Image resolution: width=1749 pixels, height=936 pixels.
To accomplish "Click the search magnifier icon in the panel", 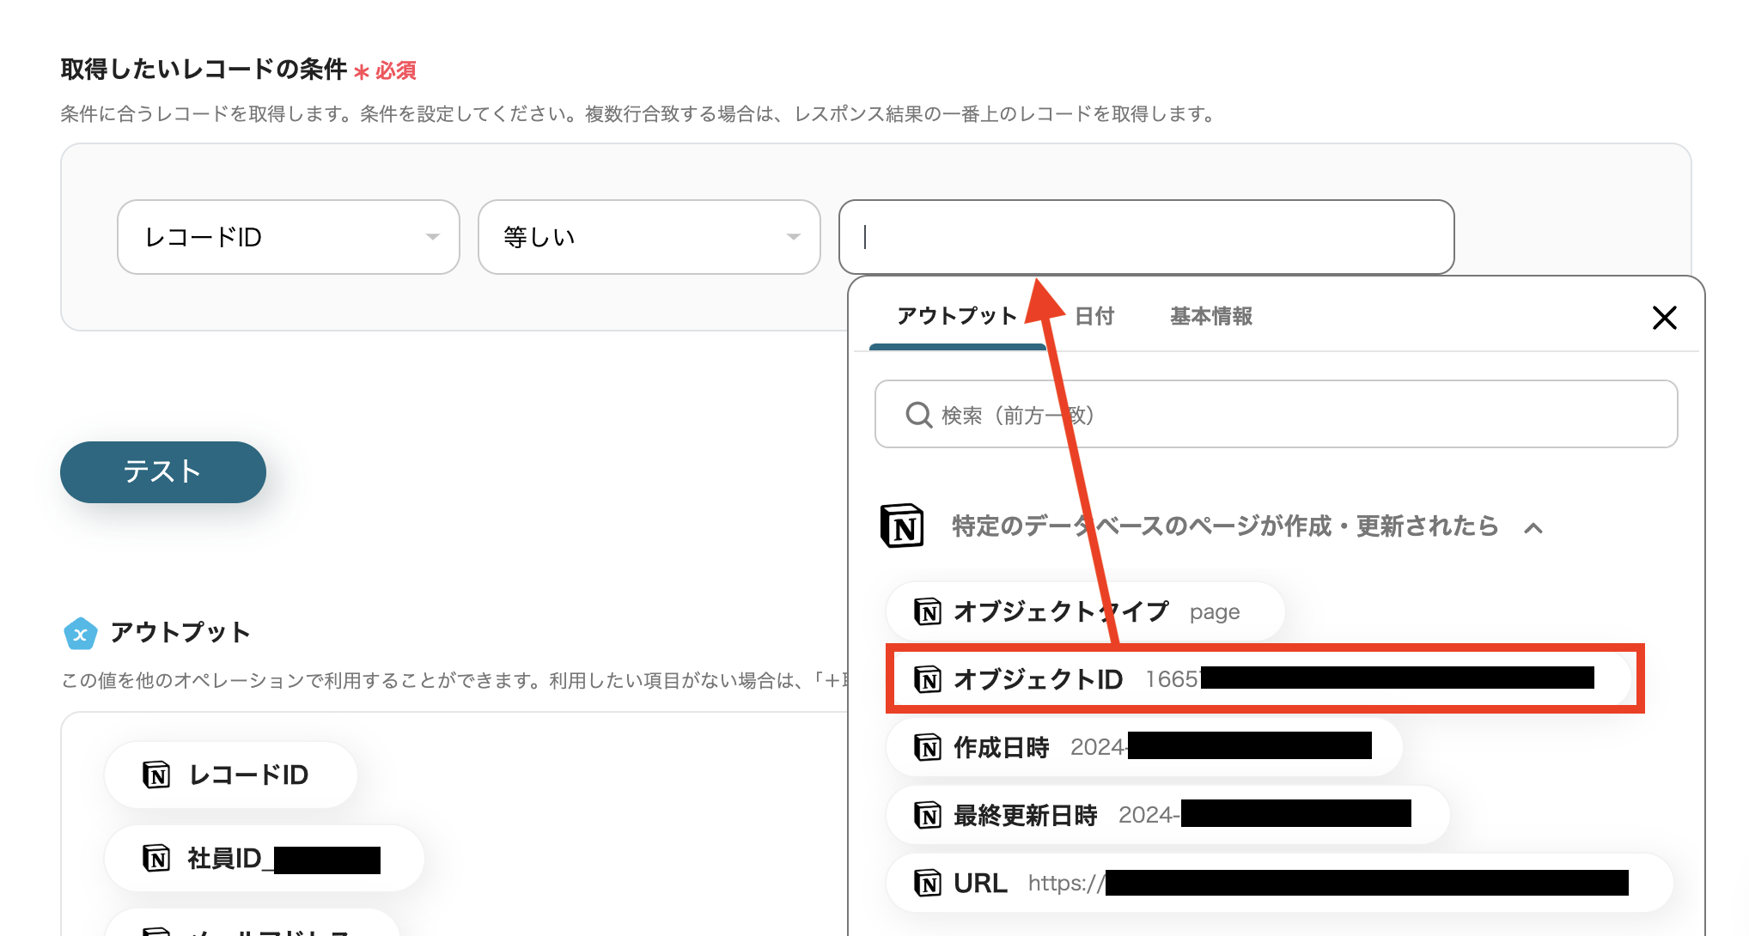I will pyautogui.click(x=918, y=414).
